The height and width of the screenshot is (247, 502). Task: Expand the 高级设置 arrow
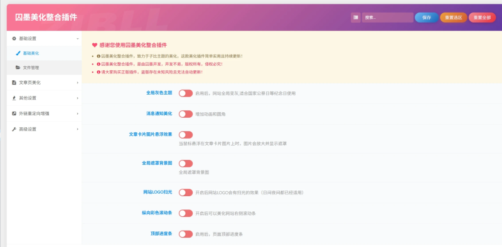pos(77,129)
